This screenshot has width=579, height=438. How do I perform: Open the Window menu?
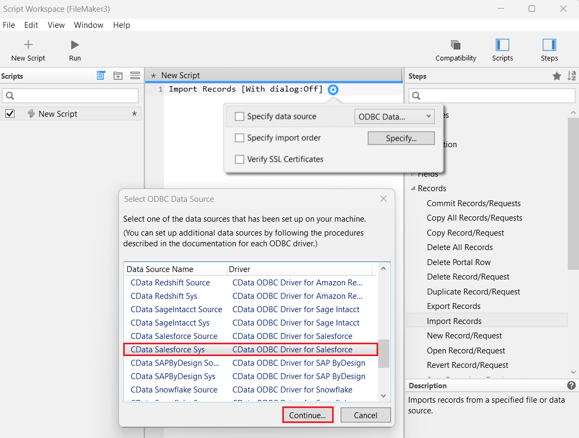[88, 25]
